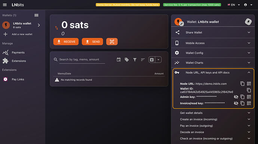Expand Pay an invoice (outgoing) docs
This screenshot has width=258, height=144.
[x=215, y=126]
